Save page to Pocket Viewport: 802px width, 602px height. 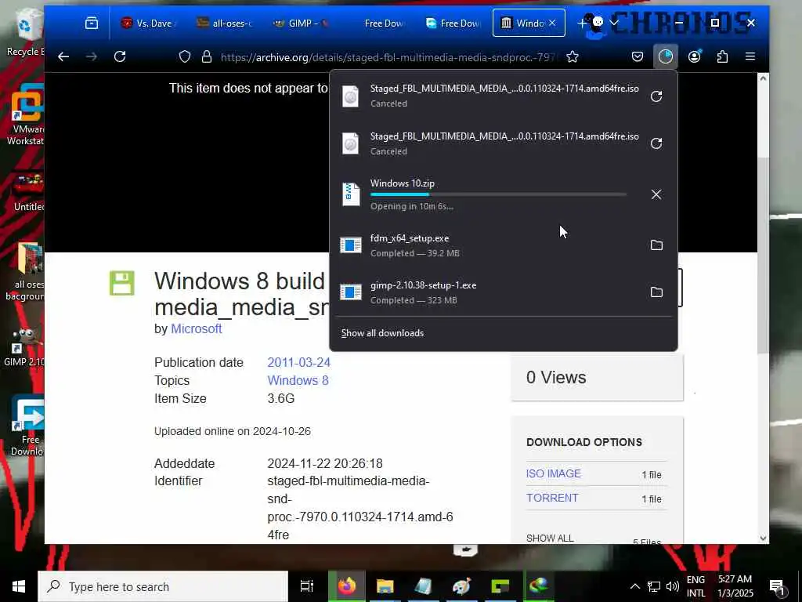[x=638, y=56]
